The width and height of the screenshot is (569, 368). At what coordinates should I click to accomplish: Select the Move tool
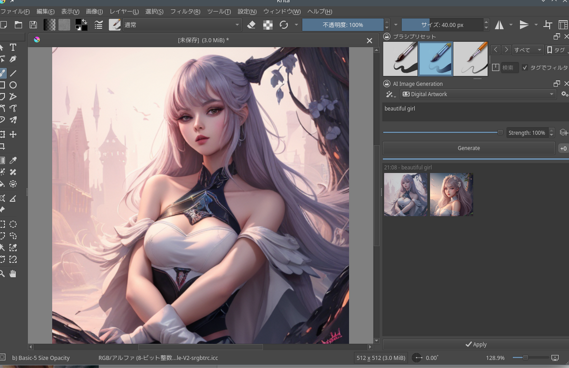(x=13, y=135)
